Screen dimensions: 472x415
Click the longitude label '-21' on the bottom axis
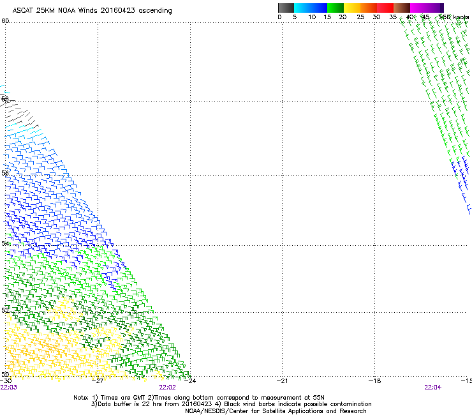pyautogui.click(x=282, y=381)
